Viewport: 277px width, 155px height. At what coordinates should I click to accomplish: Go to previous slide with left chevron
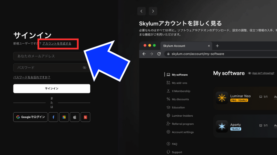[x=142, y=11]
